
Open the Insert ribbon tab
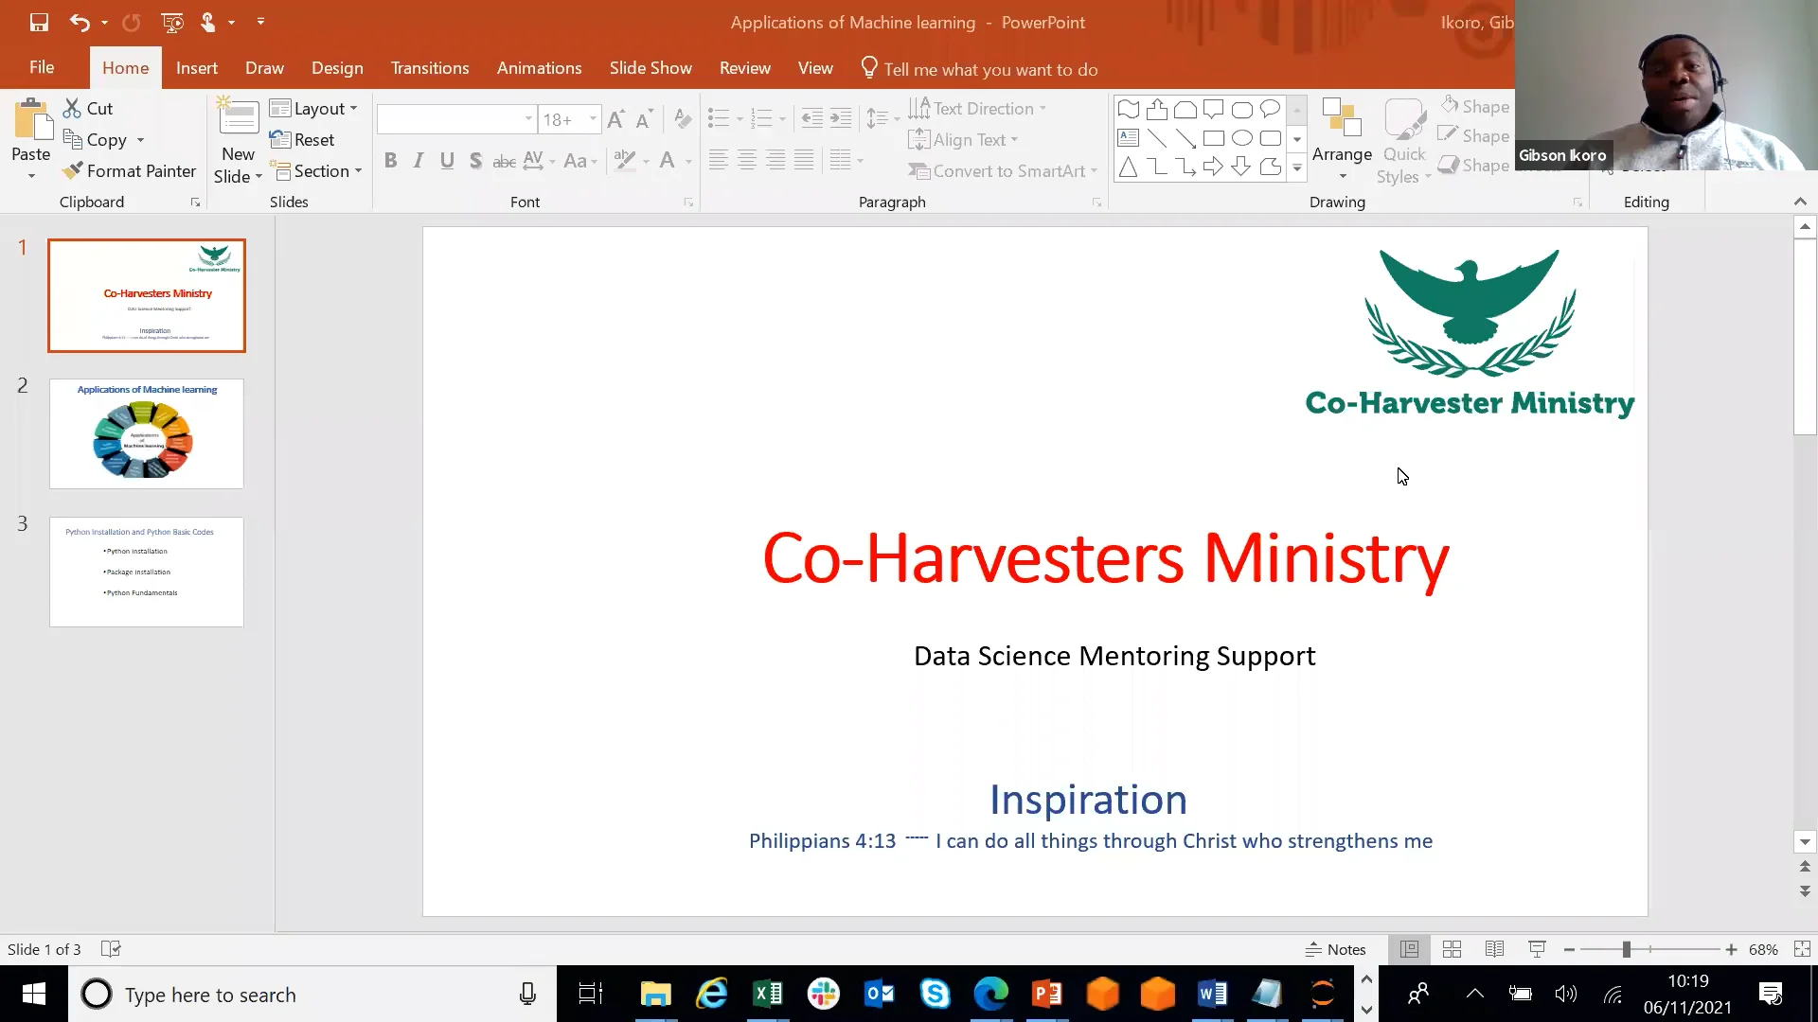pyautogui.click(x=197, y=68)
